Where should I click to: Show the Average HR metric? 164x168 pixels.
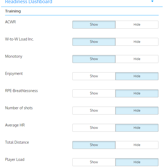point(94,128)
